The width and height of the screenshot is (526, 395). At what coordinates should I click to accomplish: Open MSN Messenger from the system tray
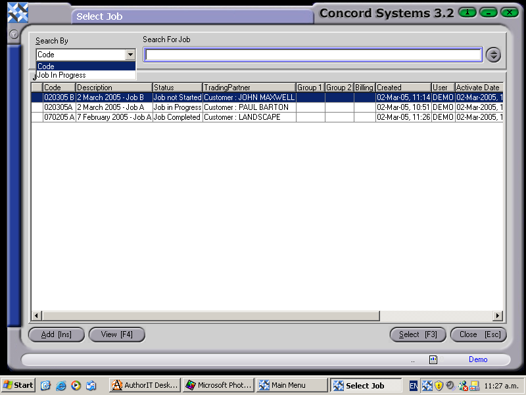pyautogui.click(x=462, y=384)
